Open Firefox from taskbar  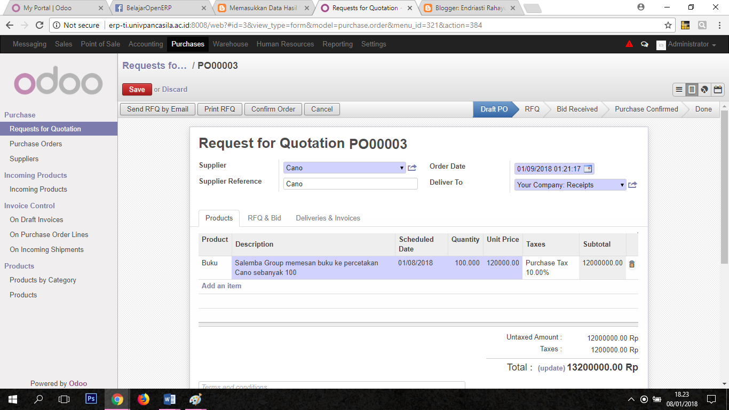click(144, 399)
